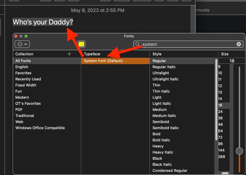The width and height of the screenshot is (246, 175).
Task: Choose the Ultralight style
Action: 182,73
